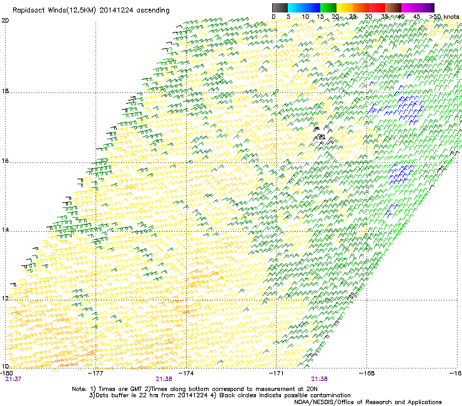The width and height of the screenshot is (462, 406).
Task: Click the purple '21:38' time right of -171
Action: 320,379
